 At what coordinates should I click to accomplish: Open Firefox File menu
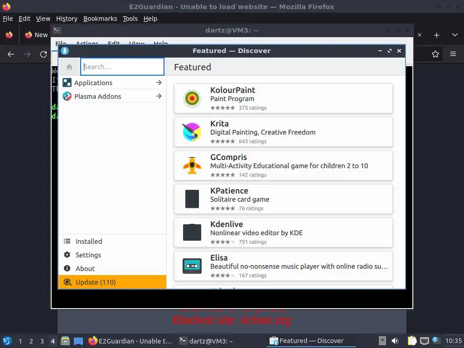8,19
